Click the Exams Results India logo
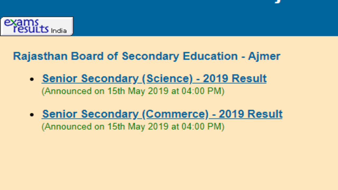The height and width of the screenshot is (190, 338). click(37, 26)
